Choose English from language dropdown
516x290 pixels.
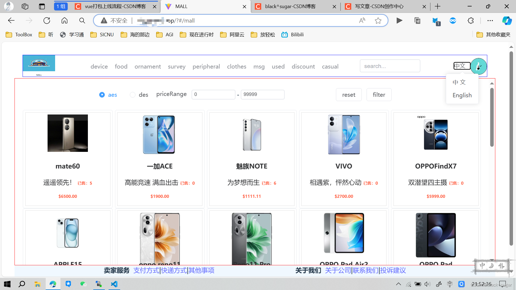[x=462, y=95]
